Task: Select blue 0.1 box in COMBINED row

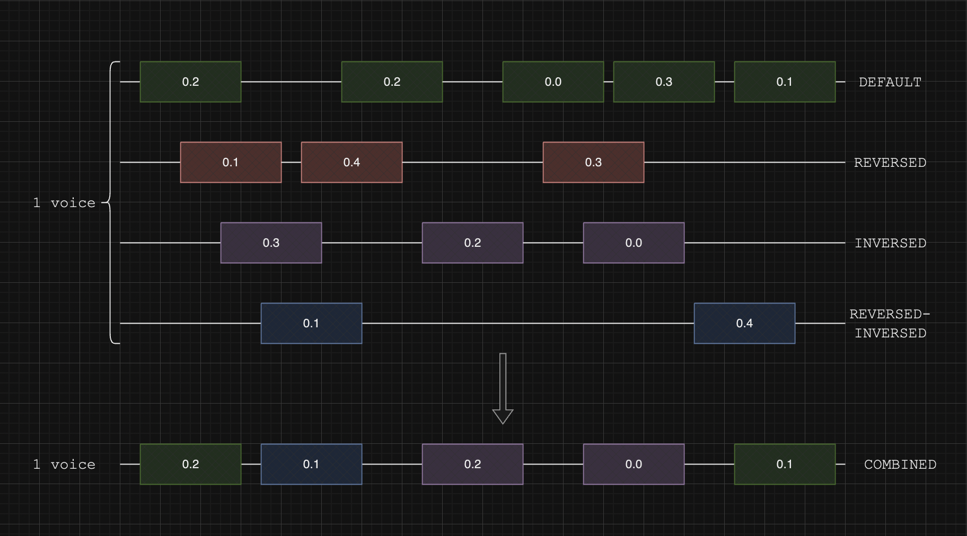Action: (311, 464)
